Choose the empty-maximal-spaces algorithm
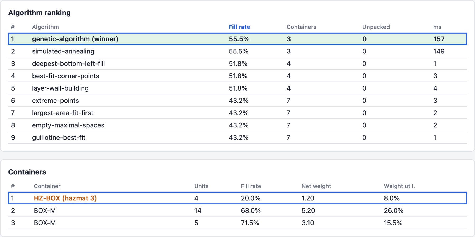The height and width of the screenshot is (237, 475). (x=237, y=125)
